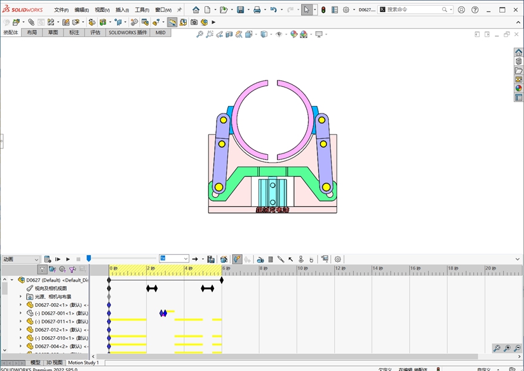
Task: Click the Save Animation icon in motion toolbar
Action: pos(211,259)
